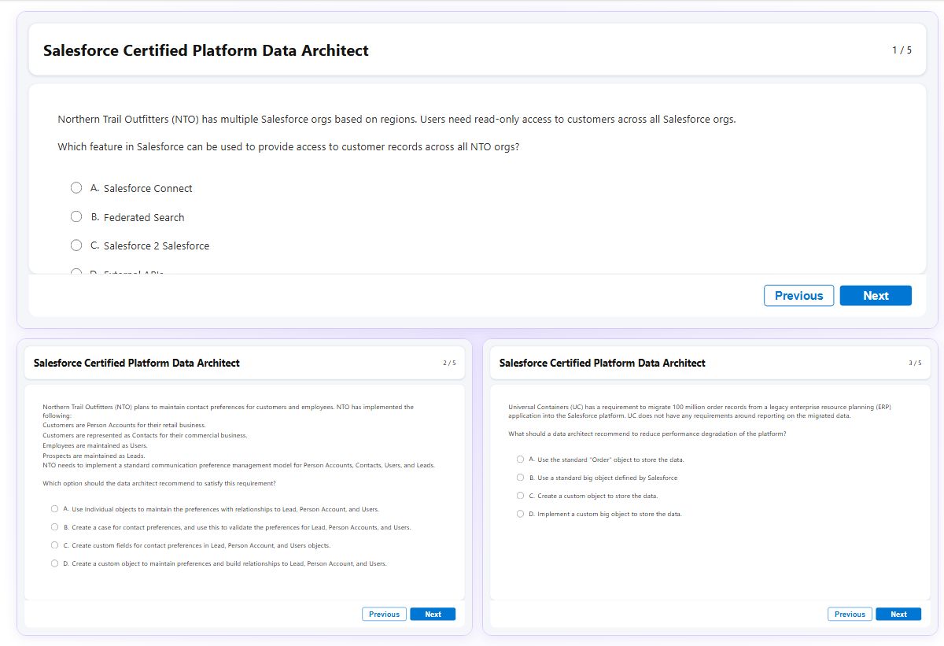Click the 1 / 5 page counter

[x=902, y=50]
